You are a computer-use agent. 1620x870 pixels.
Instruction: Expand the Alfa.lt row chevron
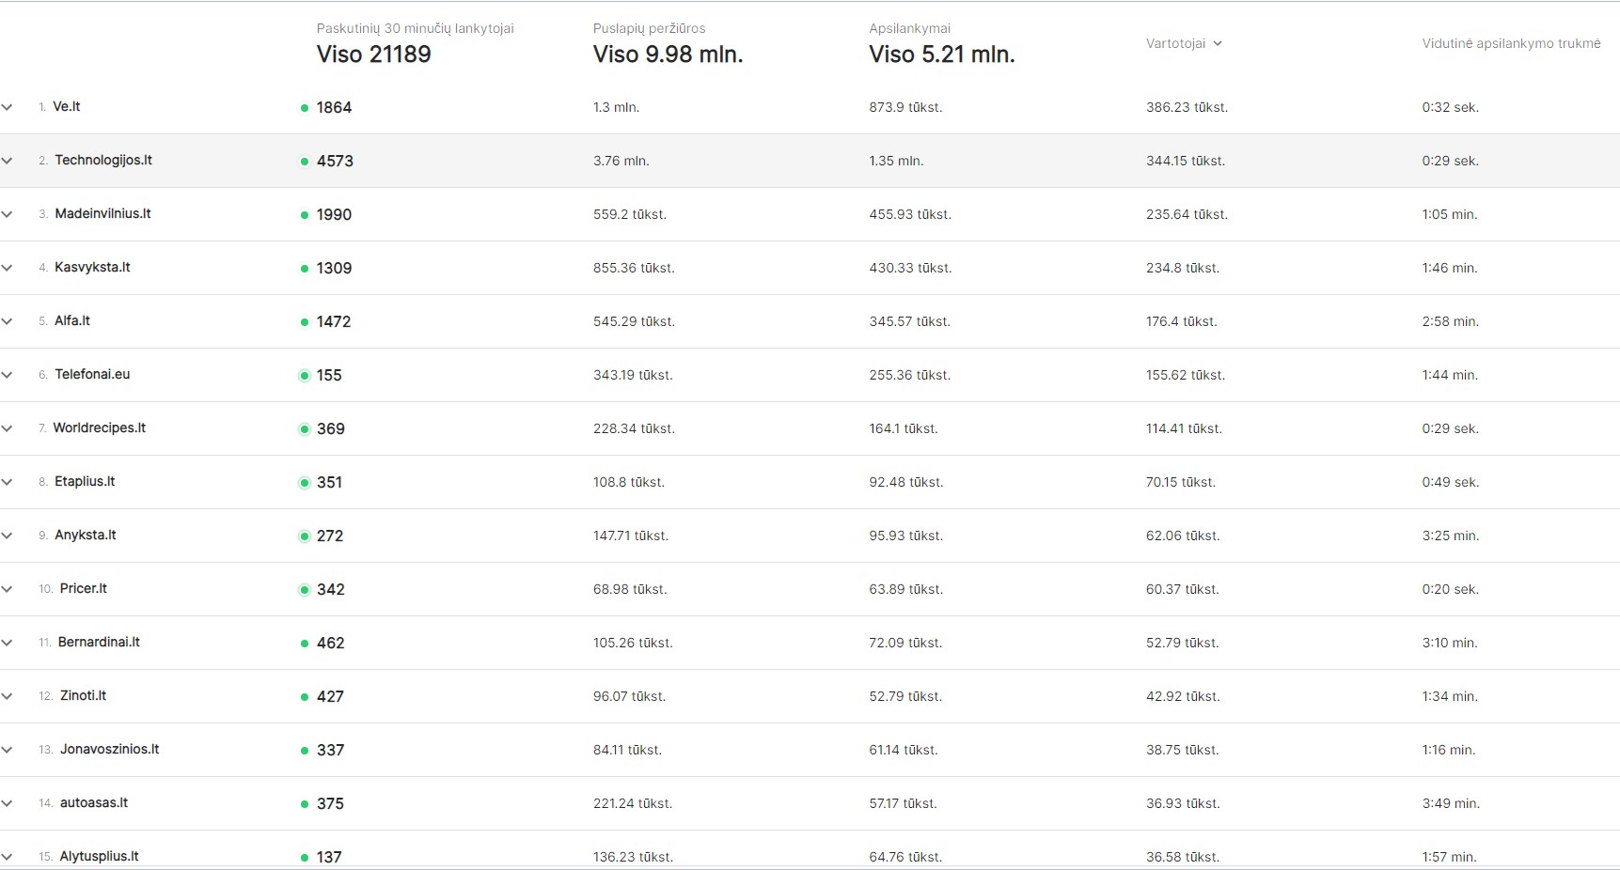click(7, 321)
